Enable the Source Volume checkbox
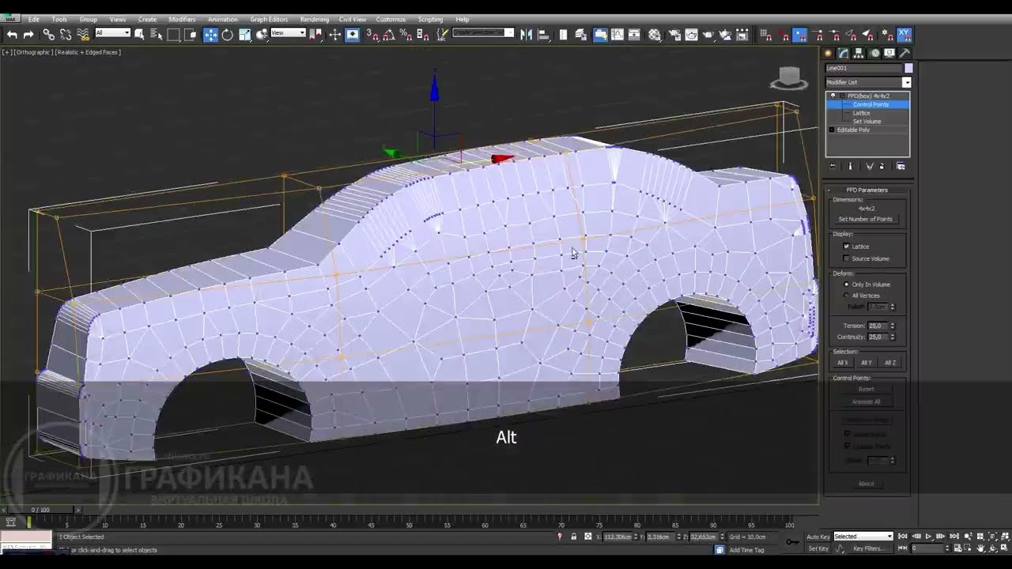Viewport: 1012px width, 569px height. 847,258
